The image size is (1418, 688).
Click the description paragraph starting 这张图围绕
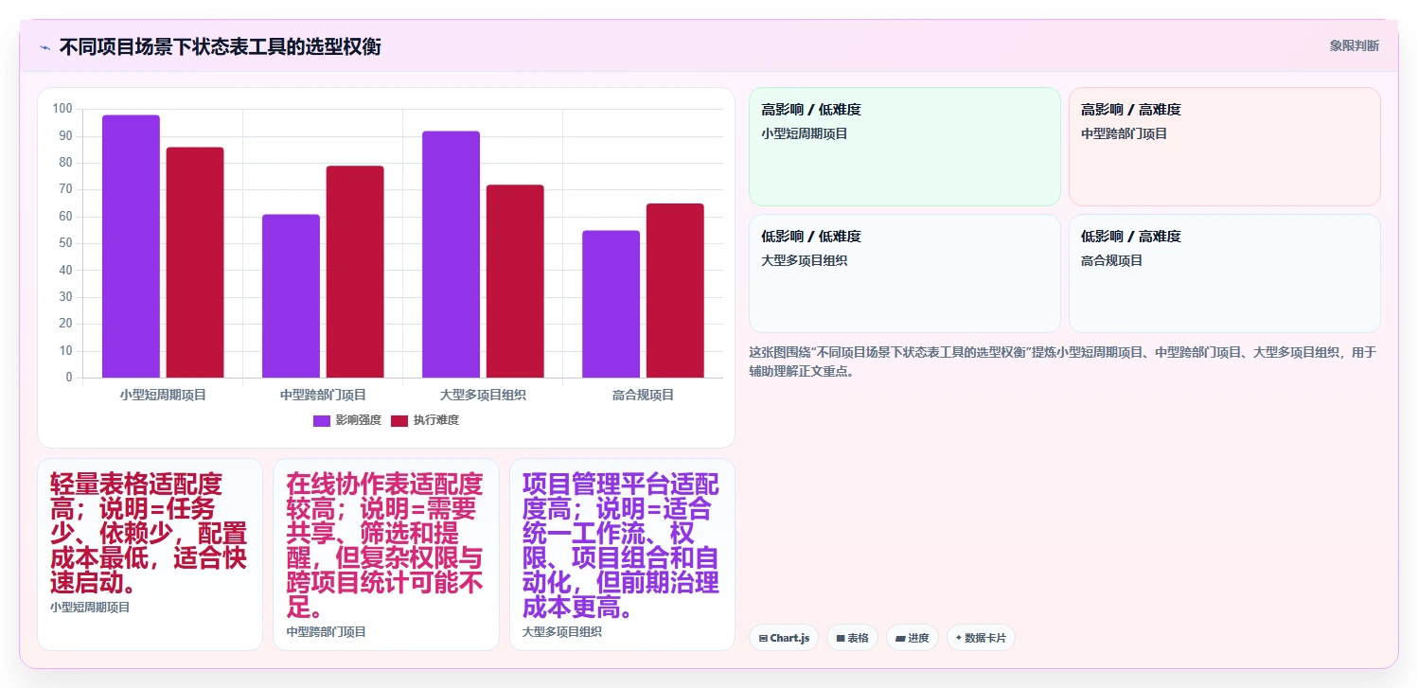click(1062, 362)
